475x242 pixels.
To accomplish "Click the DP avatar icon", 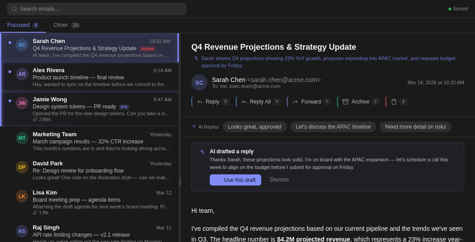I will 22,167.
